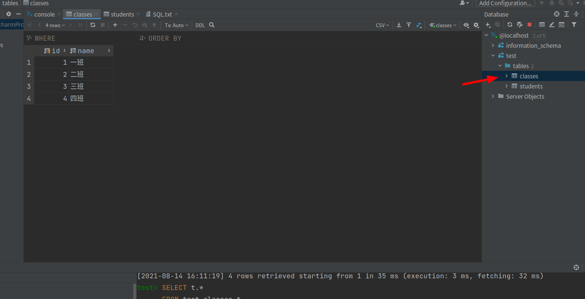Image resolution: width=585 pixels, height=299 pixels.
Task: Expand the Server Objects node
Action: 493,96
